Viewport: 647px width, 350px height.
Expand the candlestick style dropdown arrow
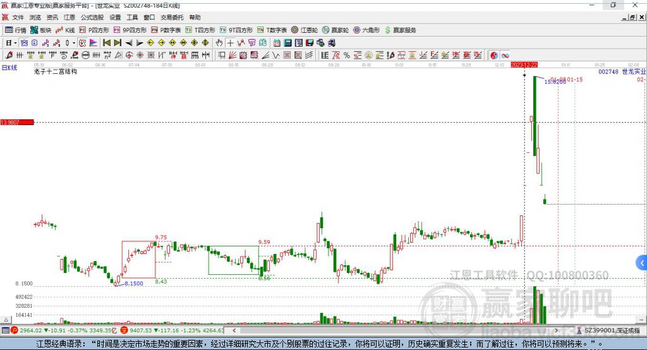74,43
